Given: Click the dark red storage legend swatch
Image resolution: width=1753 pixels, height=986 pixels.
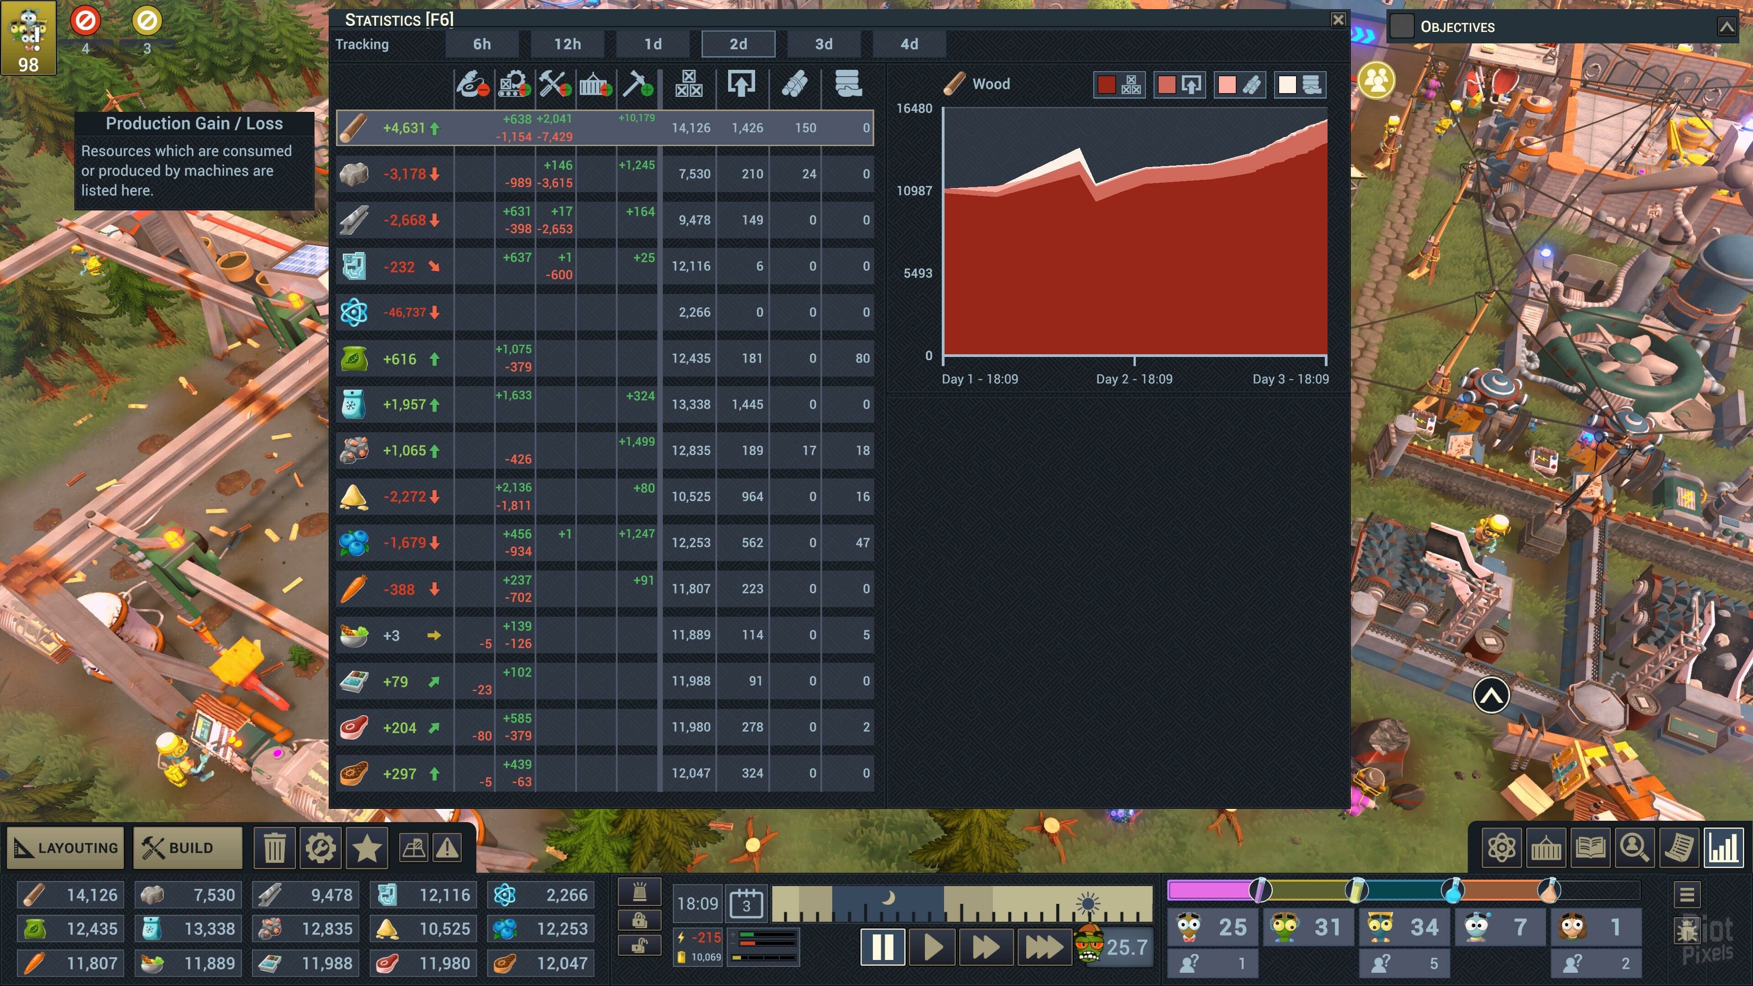Looking at the screenshot, I should (x=1107, y=84).
